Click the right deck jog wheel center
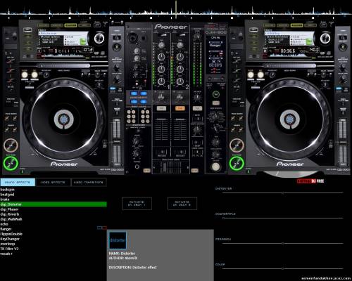This screenshot has height=281, width=352. tap(290, 119)
